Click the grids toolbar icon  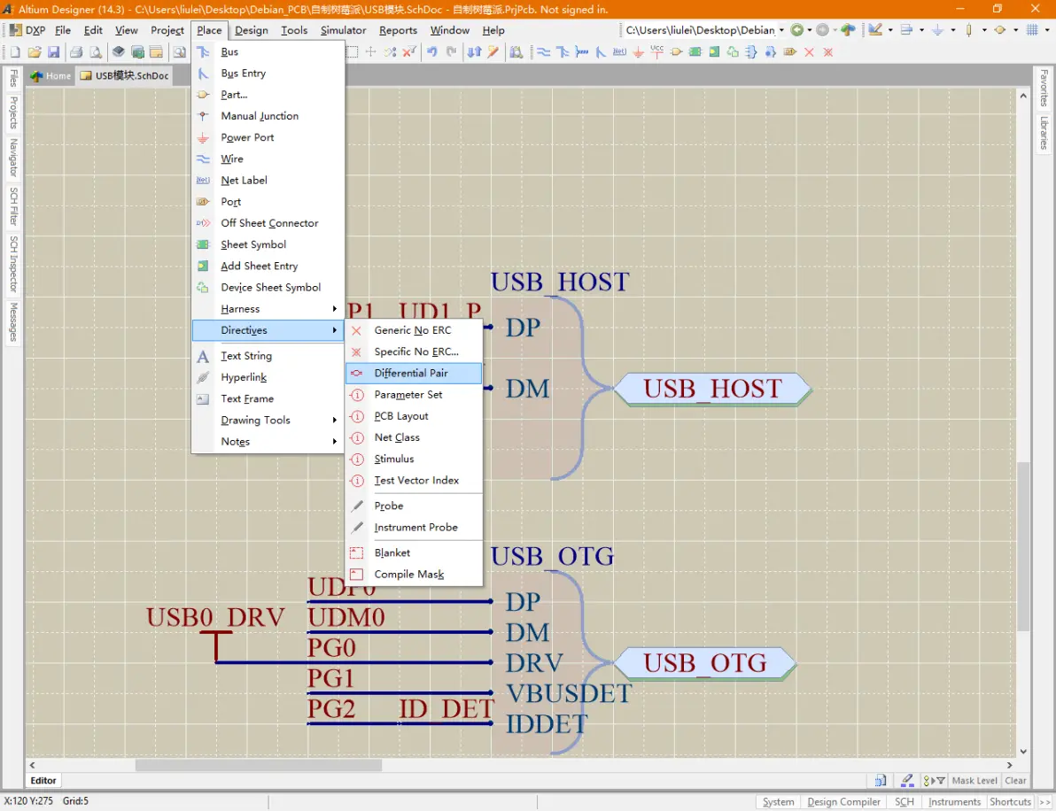(x=1032, y=29)
